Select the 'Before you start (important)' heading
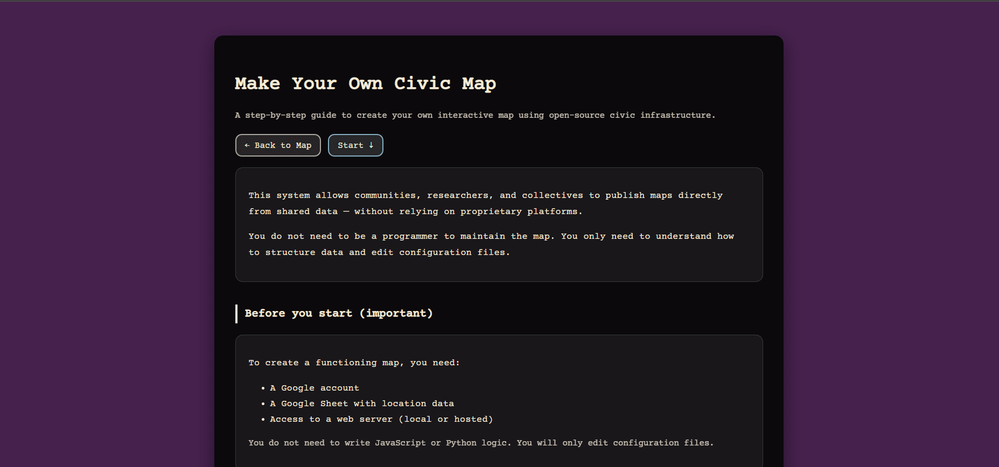Image resolution: width=999 pixels, height=467 pixels. [338, 313]
